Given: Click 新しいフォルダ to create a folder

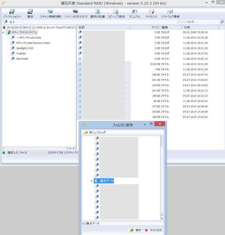Looking at the screenshot, I should (x=97, y=133).
